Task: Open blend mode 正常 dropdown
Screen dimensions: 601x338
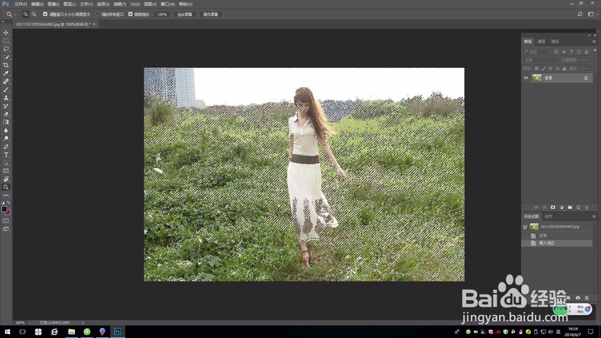Action: tap(541, 60)
